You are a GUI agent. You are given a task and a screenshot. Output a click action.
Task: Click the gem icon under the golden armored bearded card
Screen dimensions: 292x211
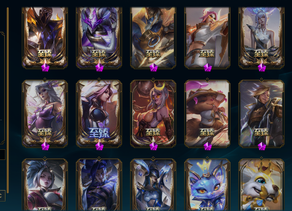(153, 68)
